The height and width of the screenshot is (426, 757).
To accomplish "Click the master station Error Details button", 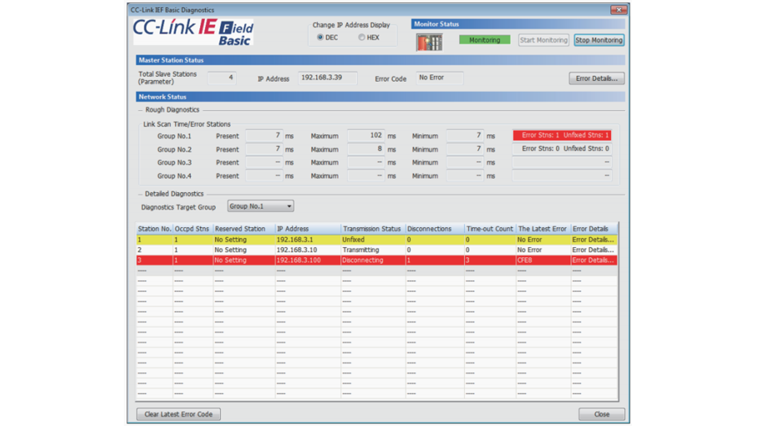I will pos(596,78).
